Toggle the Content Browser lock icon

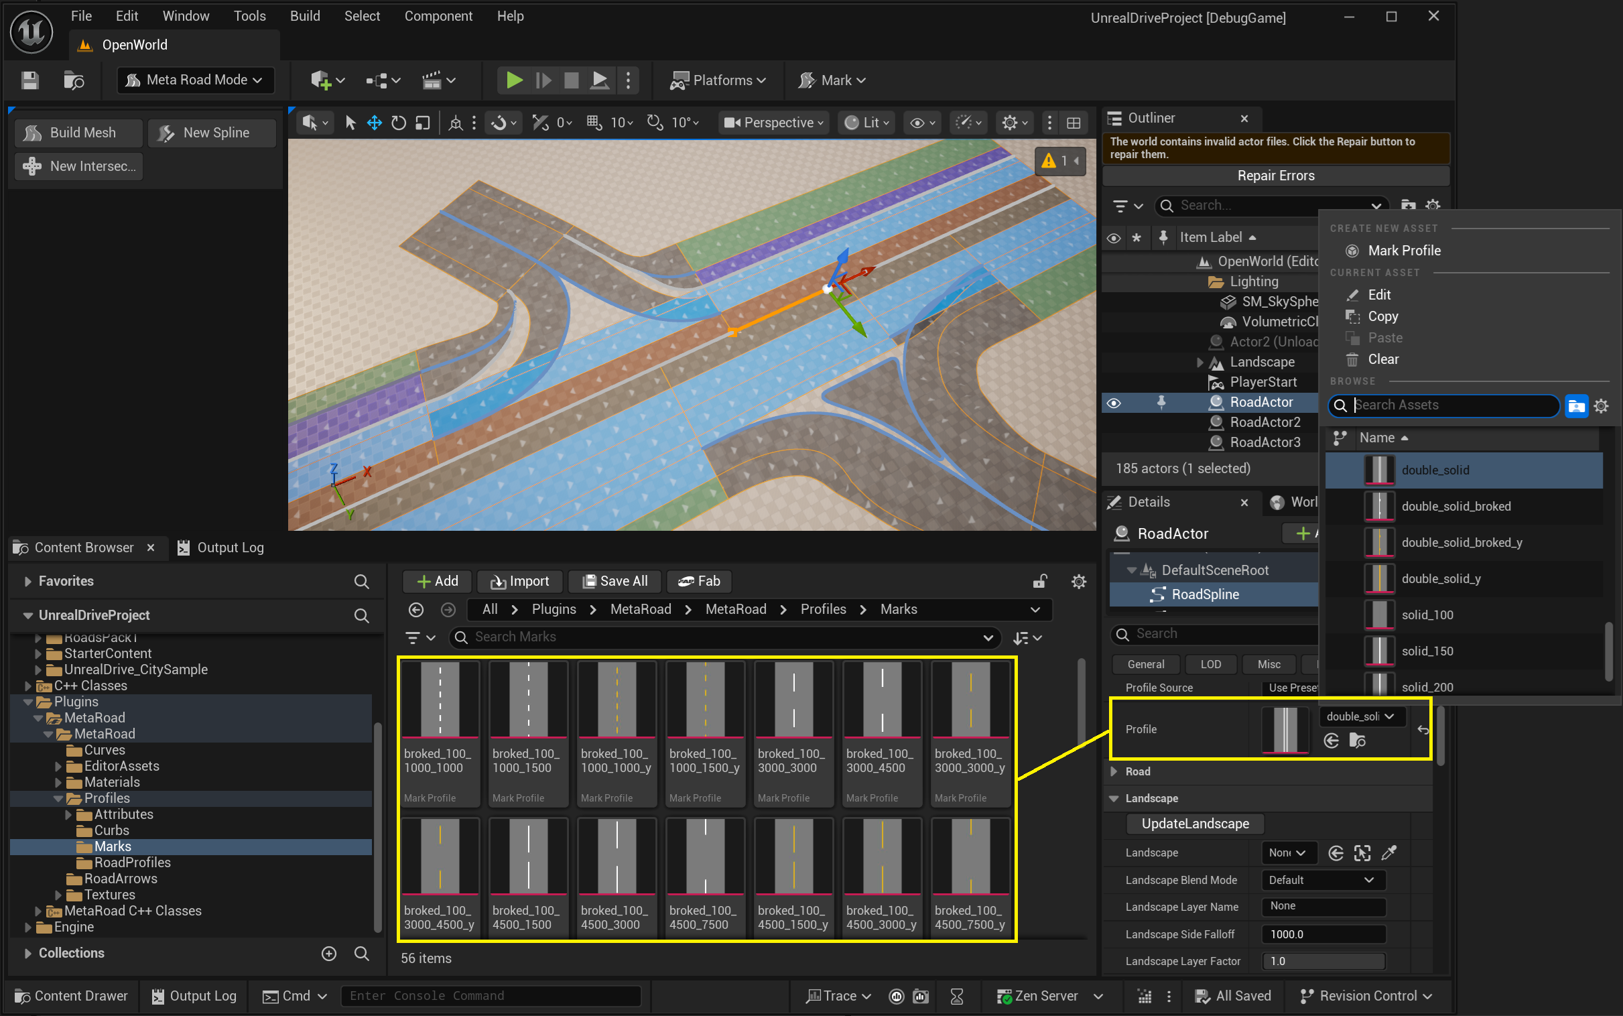pyautogui.click(x=1040, y=581)
